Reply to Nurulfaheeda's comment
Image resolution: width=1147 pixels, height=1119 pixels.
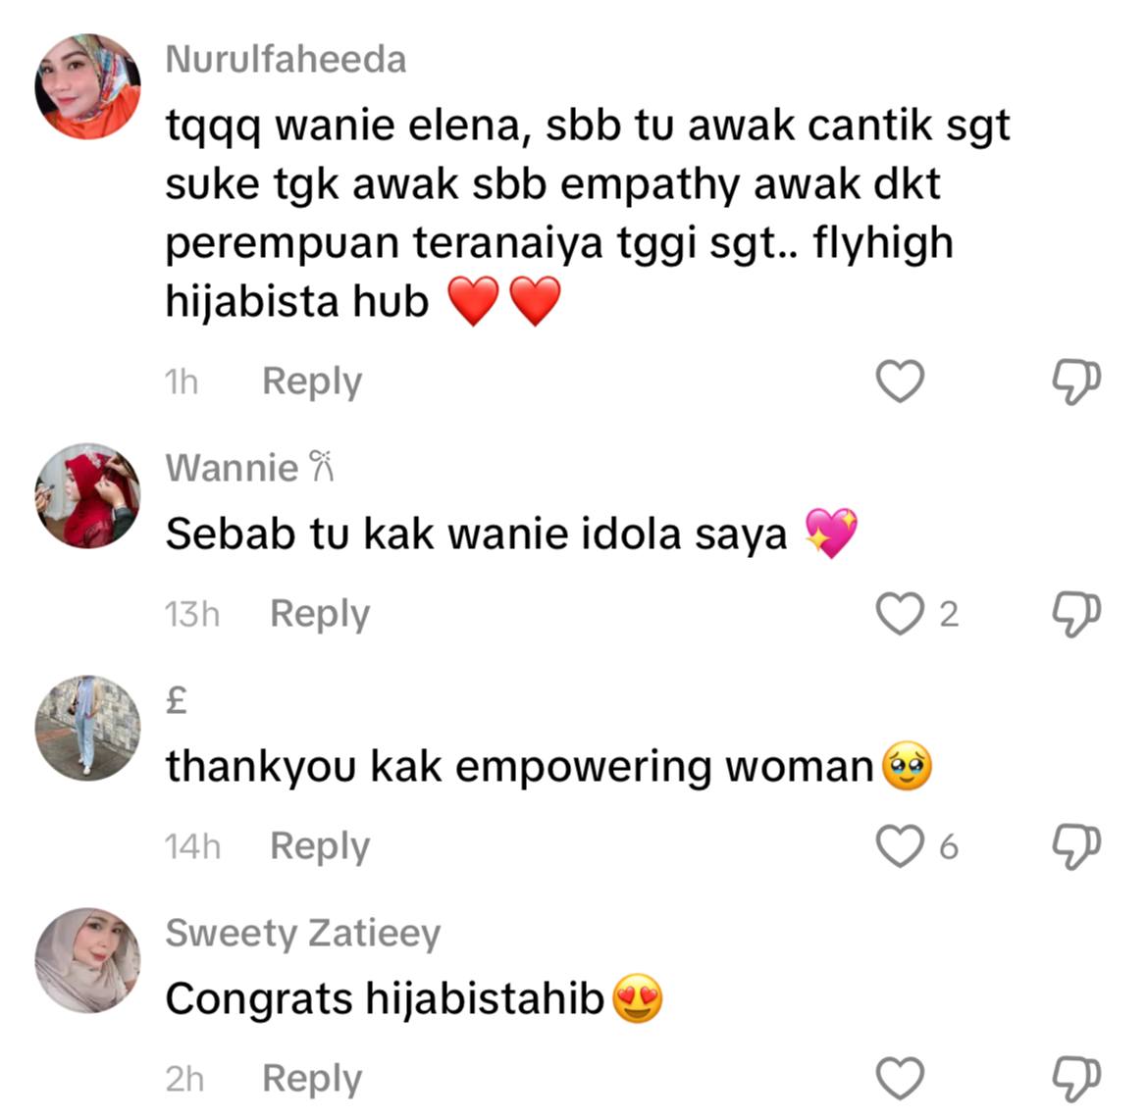pyautogui.click(x=312, y=381)
